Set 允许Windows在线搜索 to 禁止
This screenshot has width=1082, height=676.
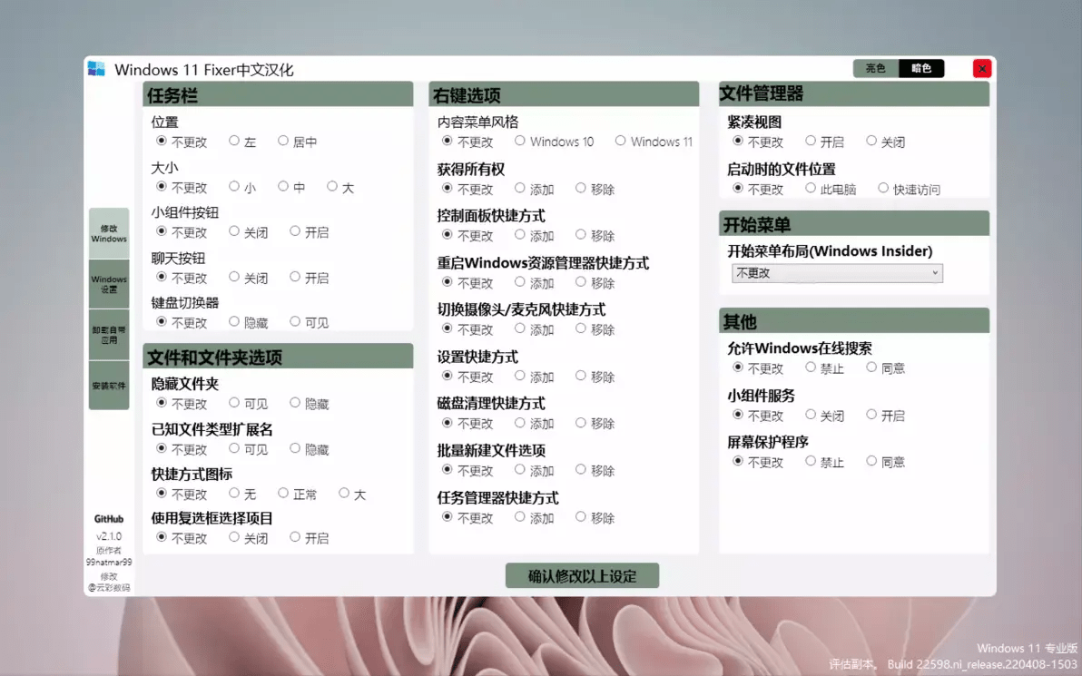[x=809, y=367]
